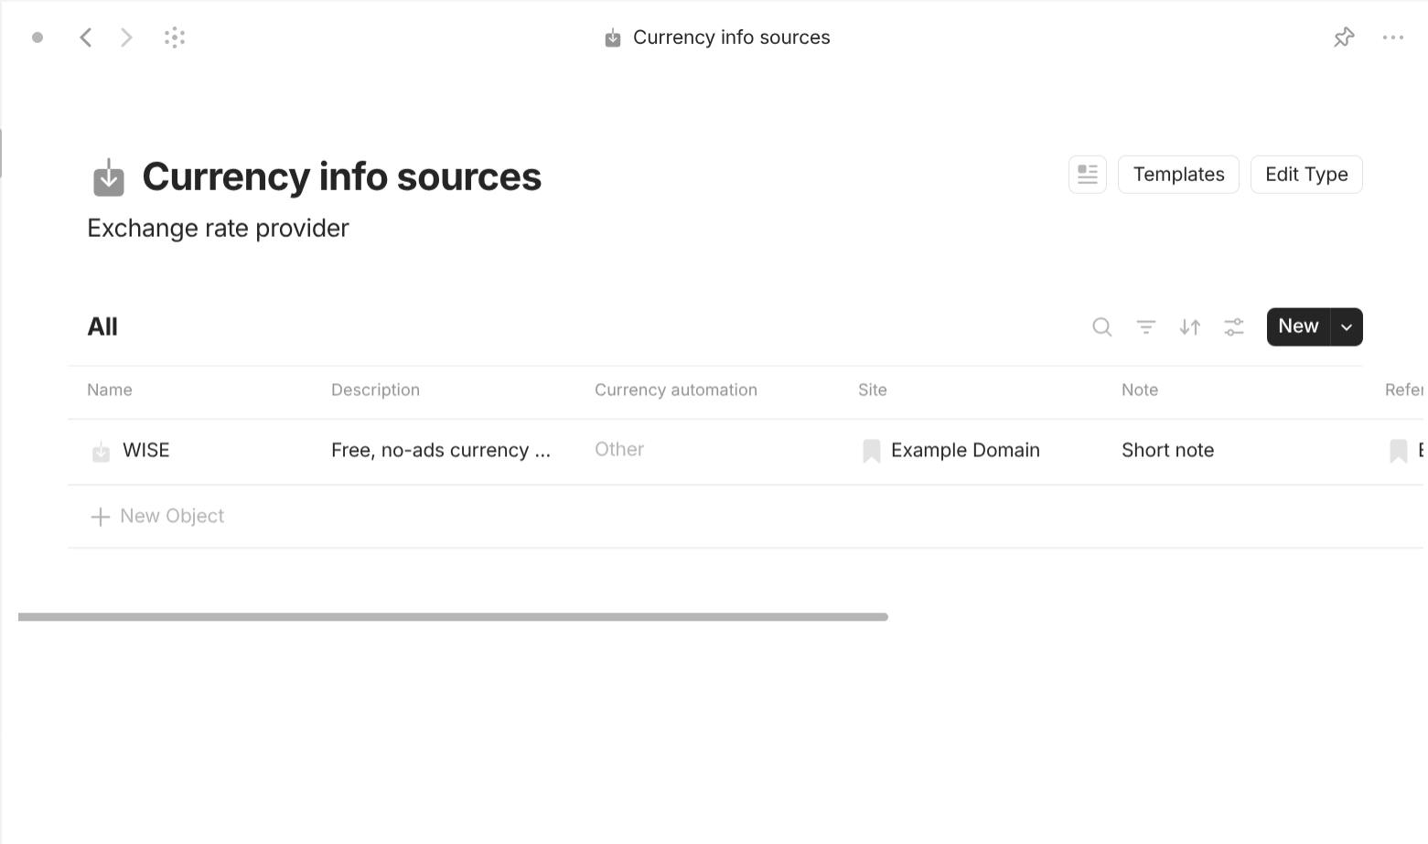Viewport: 1428px width, 844px height.
Task: Open the Templates button
Action: 1178,174
